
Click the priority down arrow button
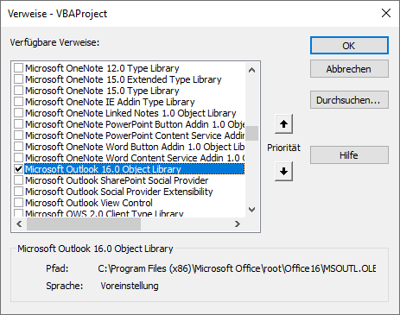click(x=283, y=172)
